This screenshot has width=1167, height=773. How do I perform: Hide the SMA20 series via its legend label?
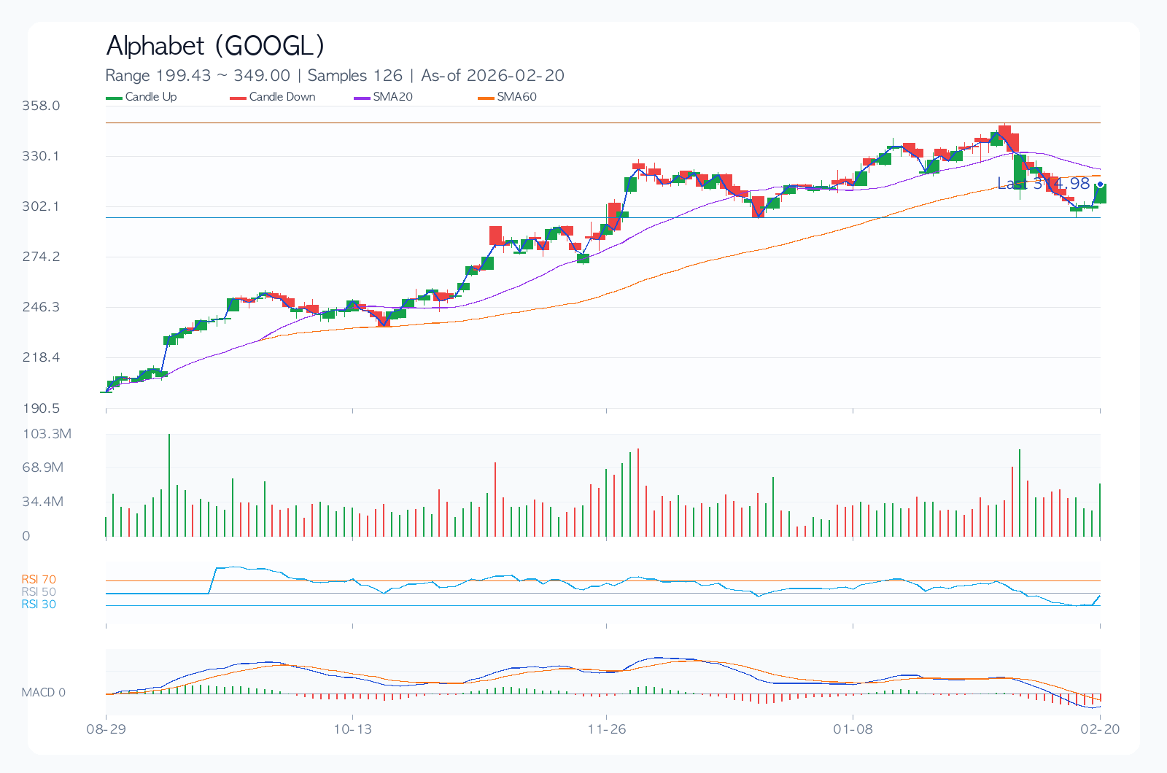pos(392,97)
